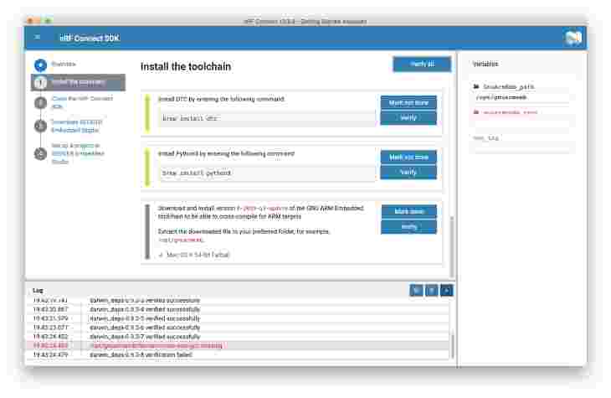Click the empty input under red variable
Image resolution: width=611 pixels, height=398 pixels.
click(521, 123)
